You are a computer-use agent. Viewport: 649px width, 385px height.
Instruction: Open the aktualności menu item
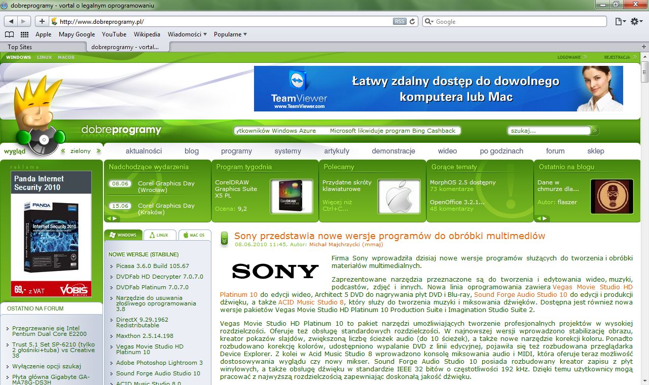(x=143, y=151)
